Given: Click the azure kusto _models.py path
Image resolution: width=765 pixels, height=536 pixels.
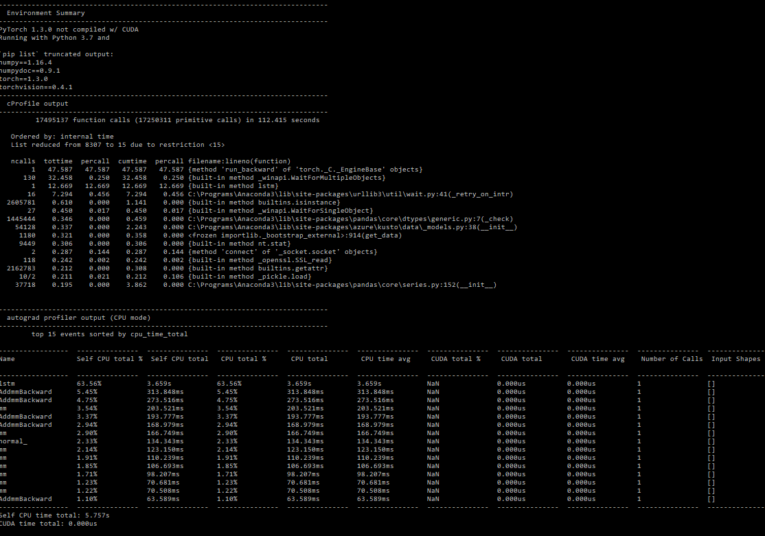Looking at the screenshot, I should pyautogui.click(x=352, y=227).
